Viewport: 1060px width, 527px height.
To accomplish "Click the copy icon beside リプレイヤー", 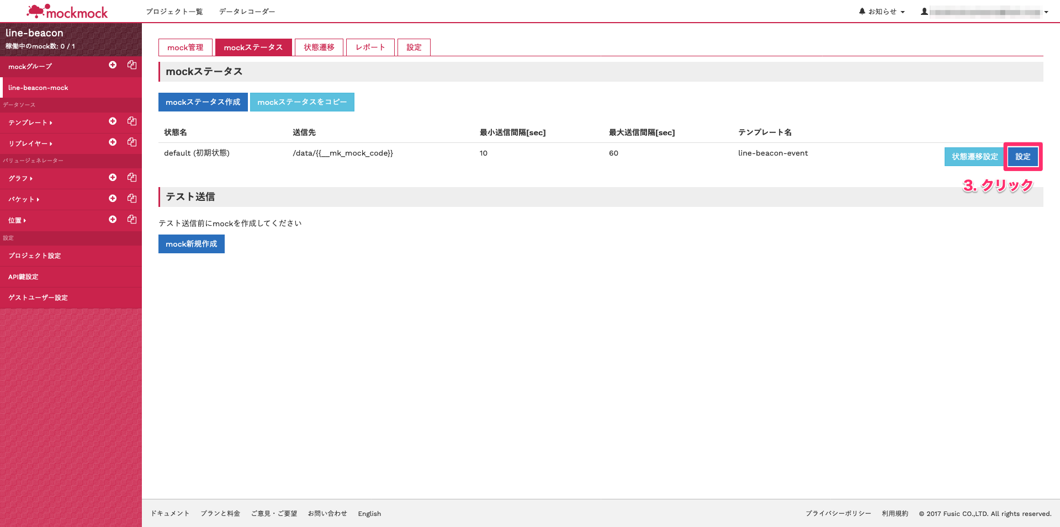I will pyautogui.click(x=131, y=142).
